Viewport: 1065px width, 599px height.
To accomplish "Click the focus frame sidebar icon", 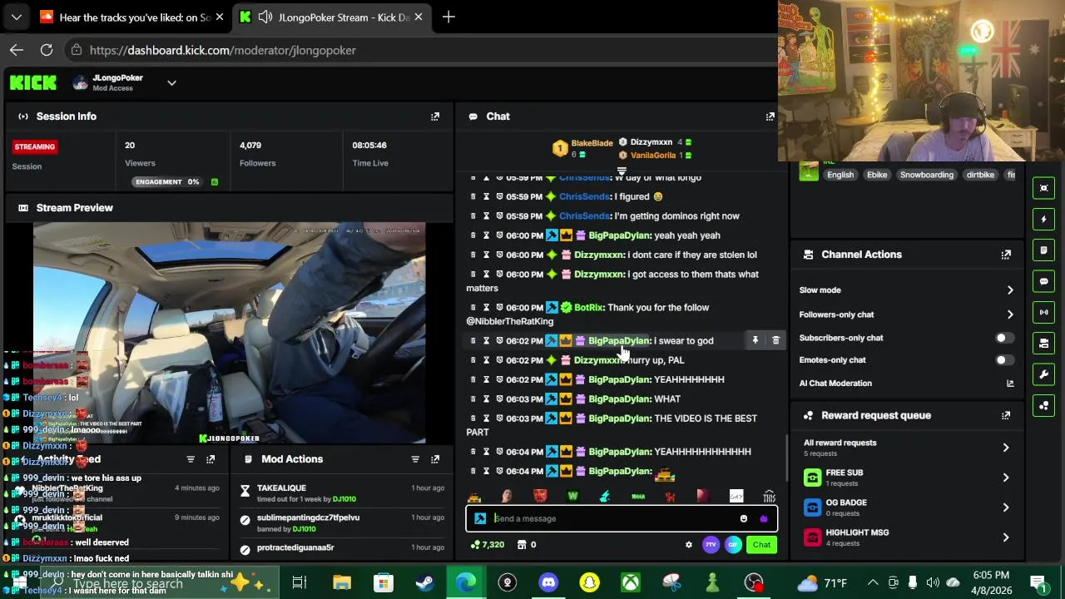I will tap(1044, 188).
